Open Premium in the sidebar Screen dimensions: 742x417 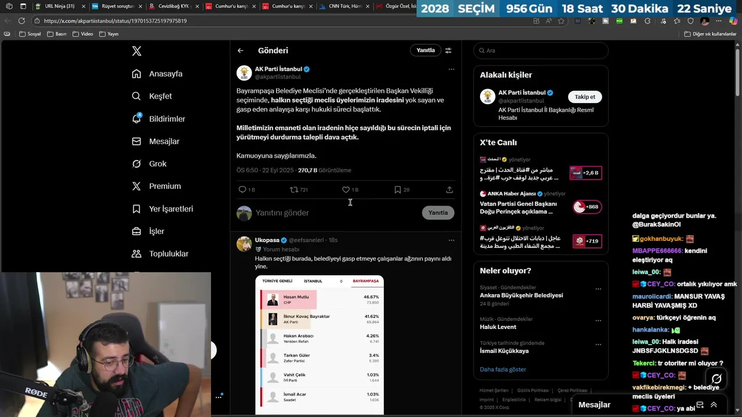coord(156,186)
